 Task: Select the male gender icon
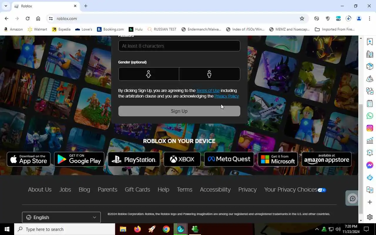pyautogui.click(x=209, y=74)
